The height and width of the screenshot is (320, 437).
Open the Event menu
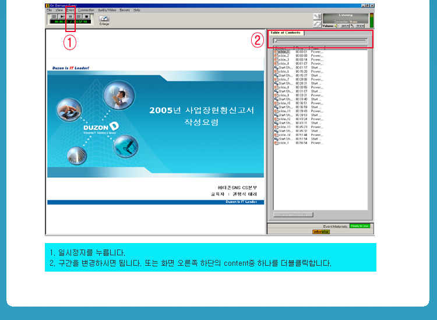pos(71,10)
